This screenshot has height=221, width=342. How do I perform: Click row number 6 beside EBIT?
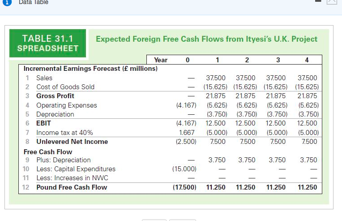point(27,123)
